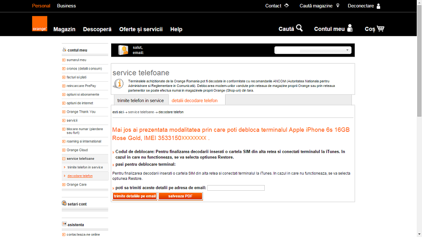422x248 pixels.
Task: Click the asistenta help icon
Action: click(64, 224)
